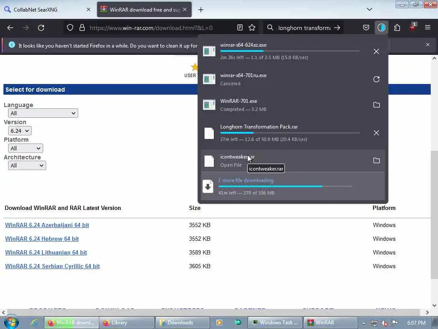The width and height of the screenshot is (438, 329).
Task: Show site security padlock info
Action: tap(82, 28)
